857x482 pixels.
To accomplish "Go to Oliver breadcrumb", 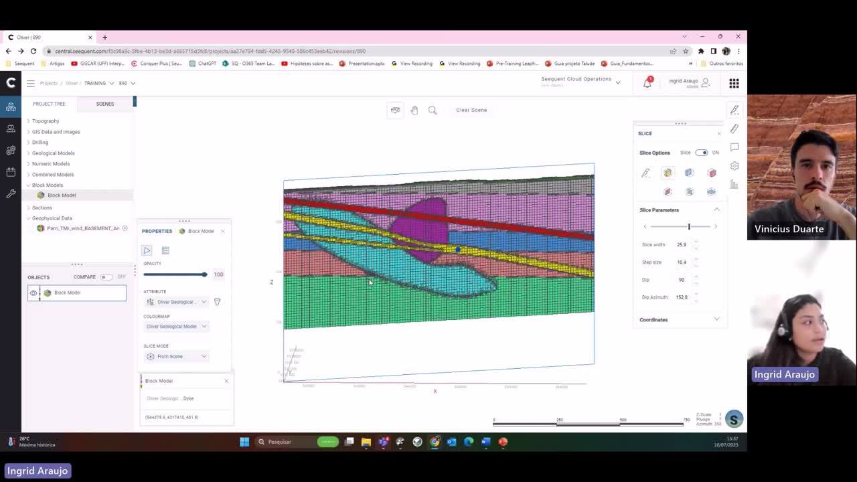I will [72, 83].
